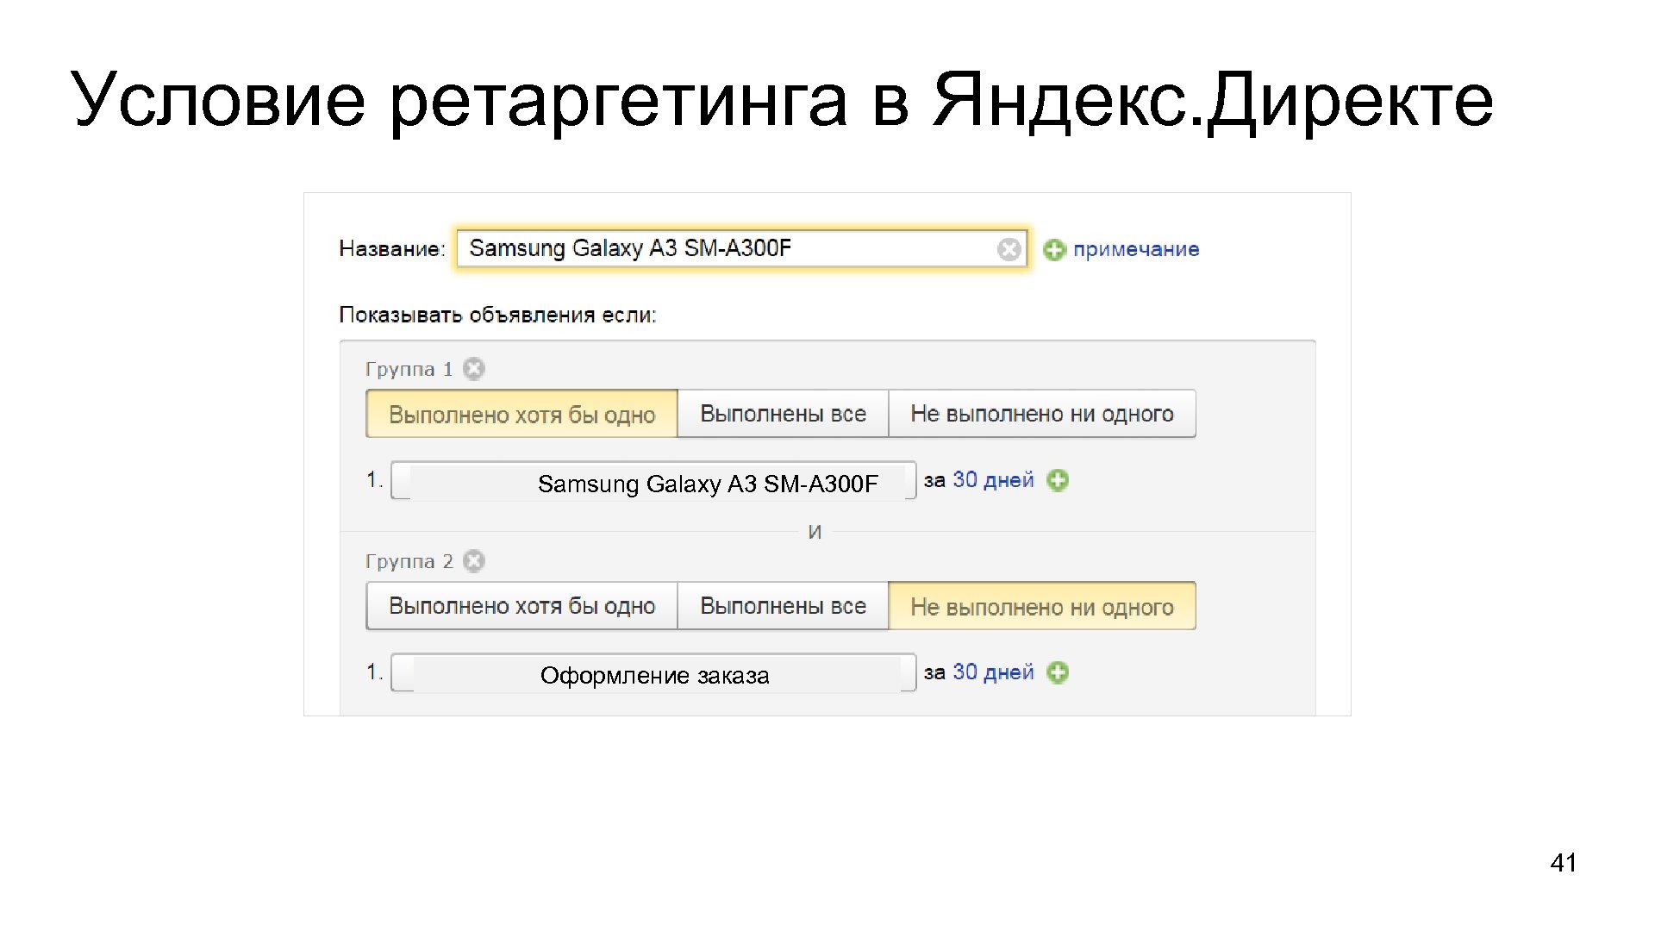
Task: Open the 'Оформление заказа' goal dropdown
Action: coord(653,674)
